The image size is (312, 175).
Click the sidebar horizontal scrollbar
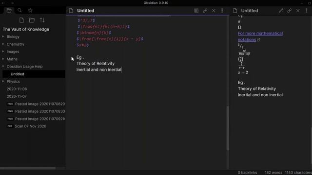point(28,168)
